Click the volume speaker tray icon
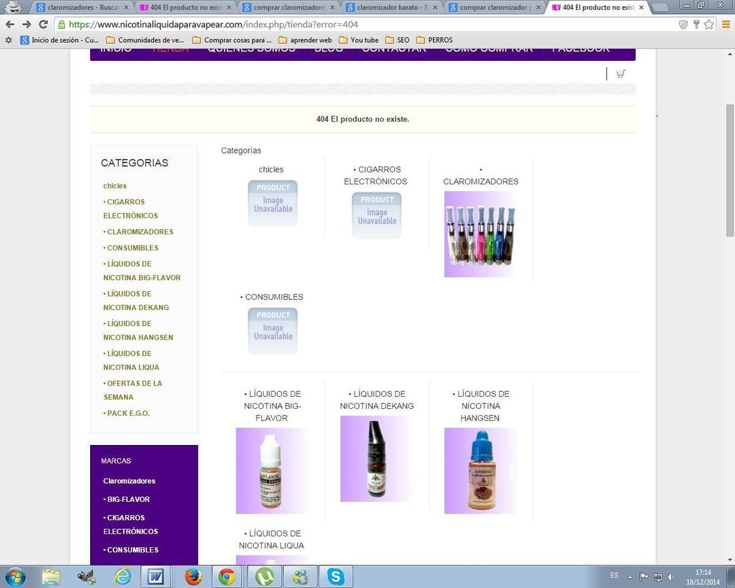The image size is (735, 588). pyautogui.click(x=672, y=577)
